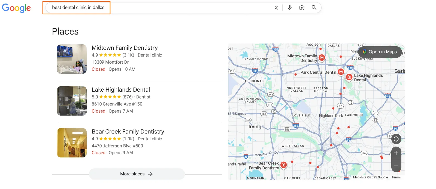Click the 'Map data ©2025 Google' text
Screen dimensions: 436x189
(370, 177)
